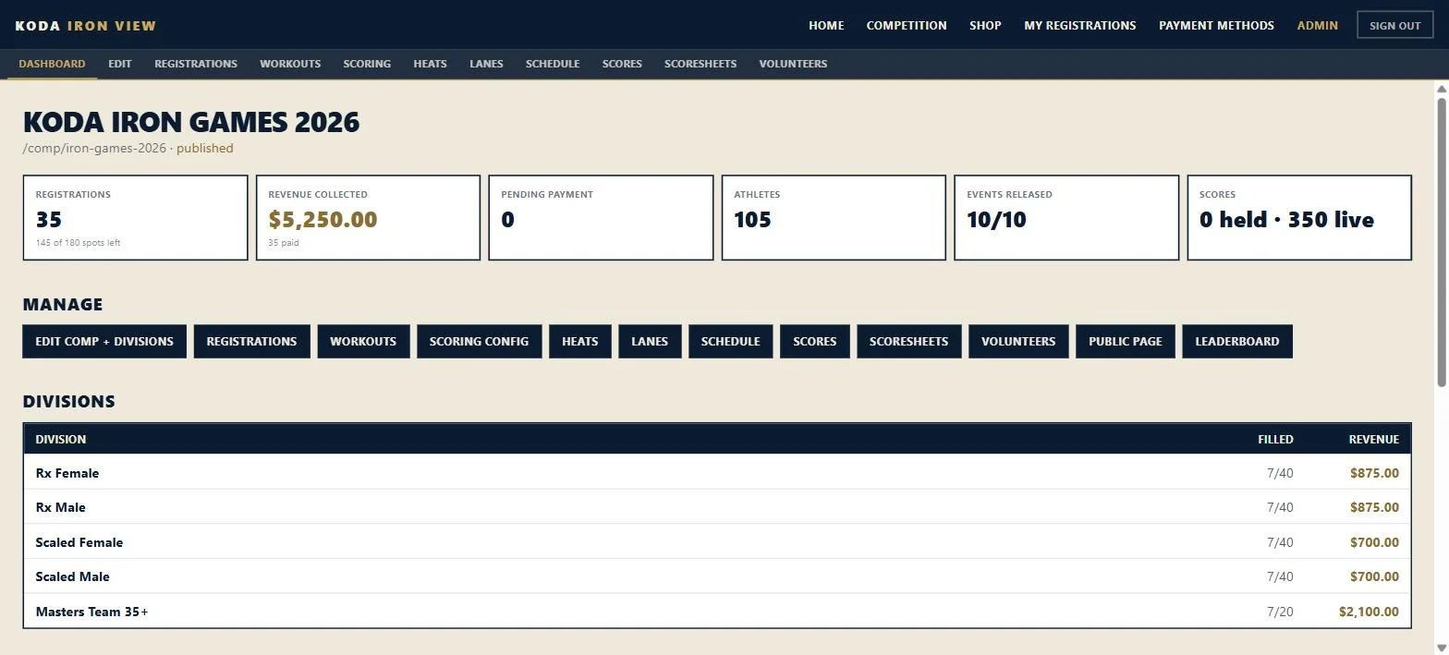Viewport: 1449px width, 655px height.
Task: Open the KODA IRON VIEW logo link
Action: (86, 25)
